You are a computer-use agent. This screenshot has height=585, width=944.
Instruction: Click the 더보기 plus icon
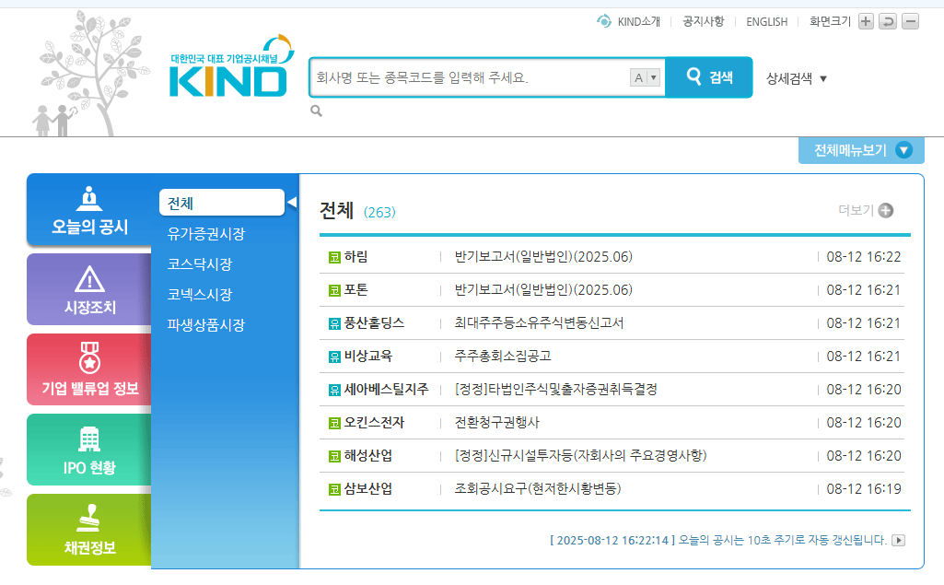click(886, 210)
